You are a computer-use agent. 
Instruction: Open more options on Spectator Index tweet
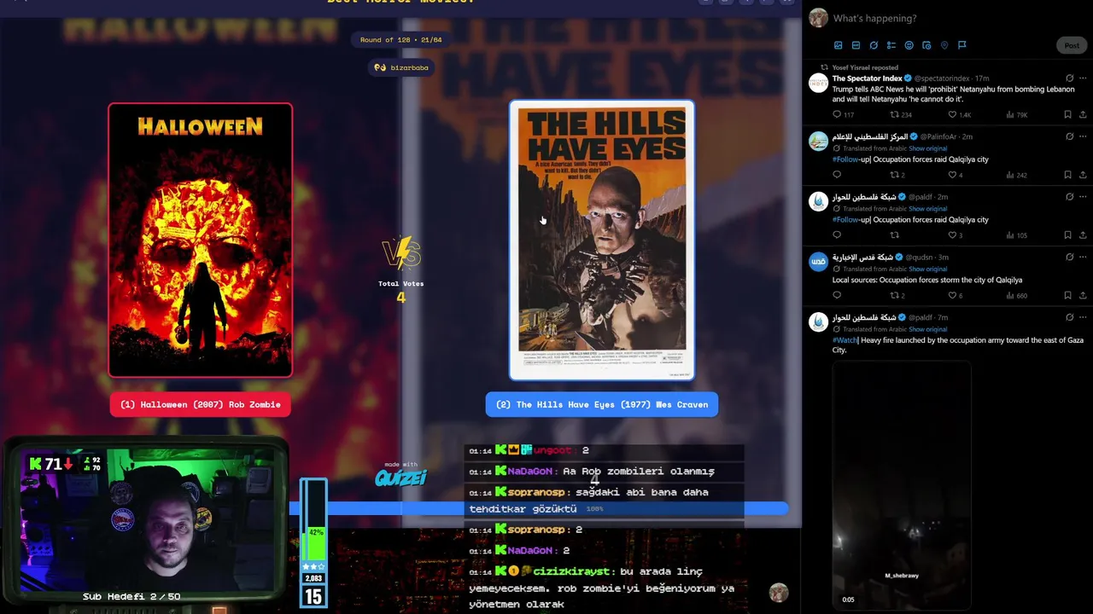click(x=1083, y=78)
